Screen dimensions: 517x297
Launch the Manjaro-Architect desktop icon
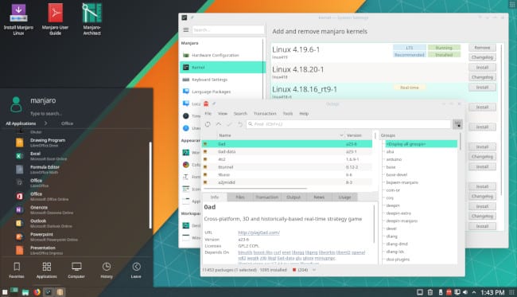pos(92,19)
